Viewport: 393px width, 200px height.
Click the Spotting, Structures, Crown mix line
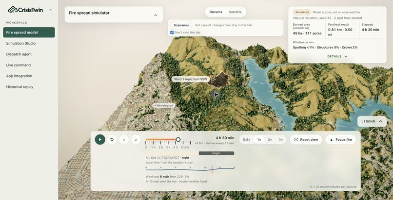(325, 48)
